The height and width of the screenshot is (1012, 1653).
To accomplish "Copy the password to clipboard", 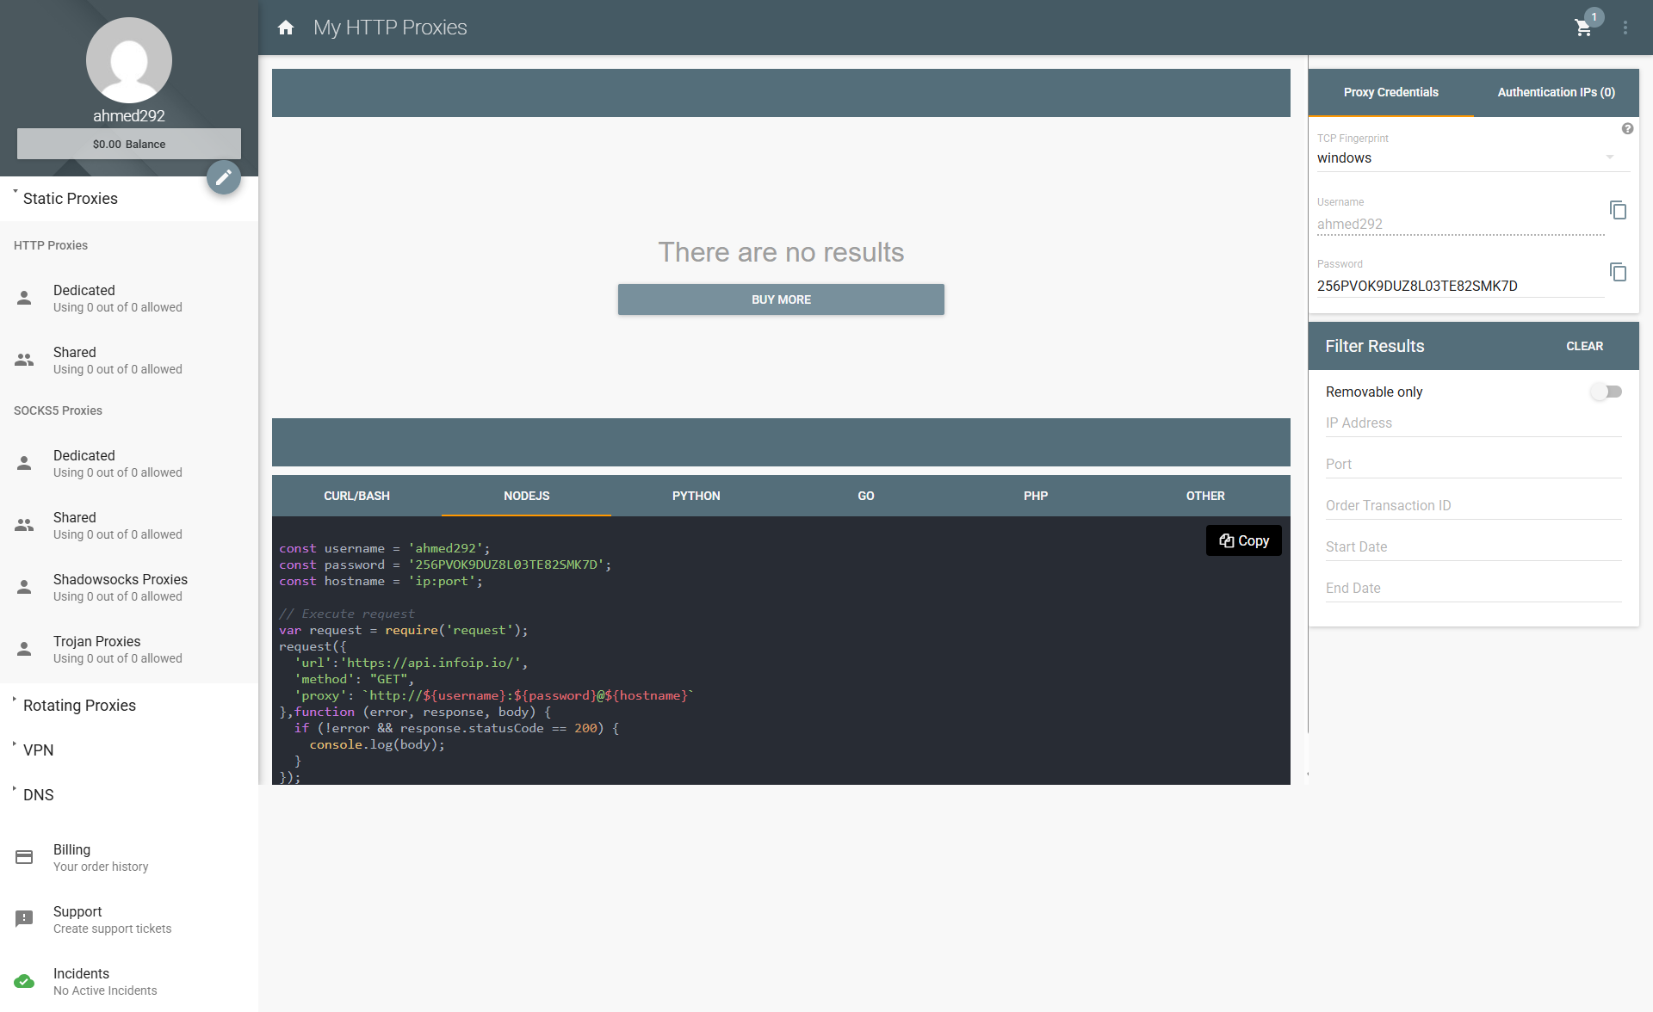I will click(1618, 272).
